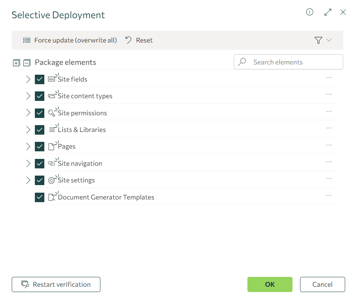355x300 pixels.
Task: Click Force update (overwrite all)
Action: point(70,40)
